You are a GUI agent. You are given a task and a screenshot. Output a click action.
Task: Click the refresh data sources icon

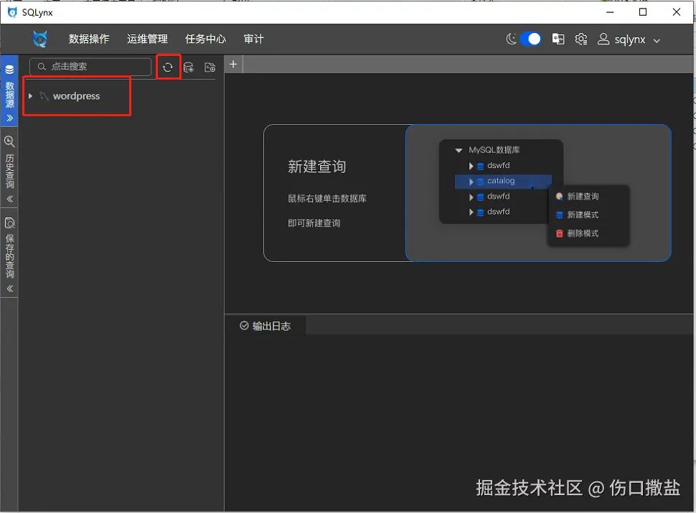[168, 67]
